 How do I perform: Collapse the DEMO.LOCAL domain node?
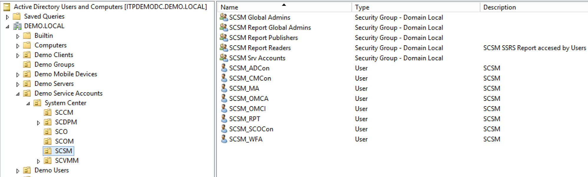click(7, 27)
